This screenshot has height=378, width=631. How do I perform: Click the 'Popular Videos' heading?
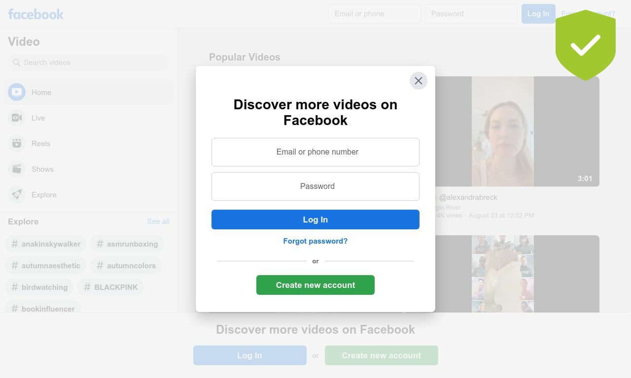tap(245, 57)
